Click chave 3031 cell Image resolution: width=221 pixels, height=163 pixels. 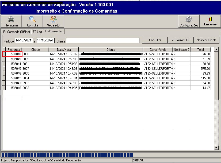[35, 64]
